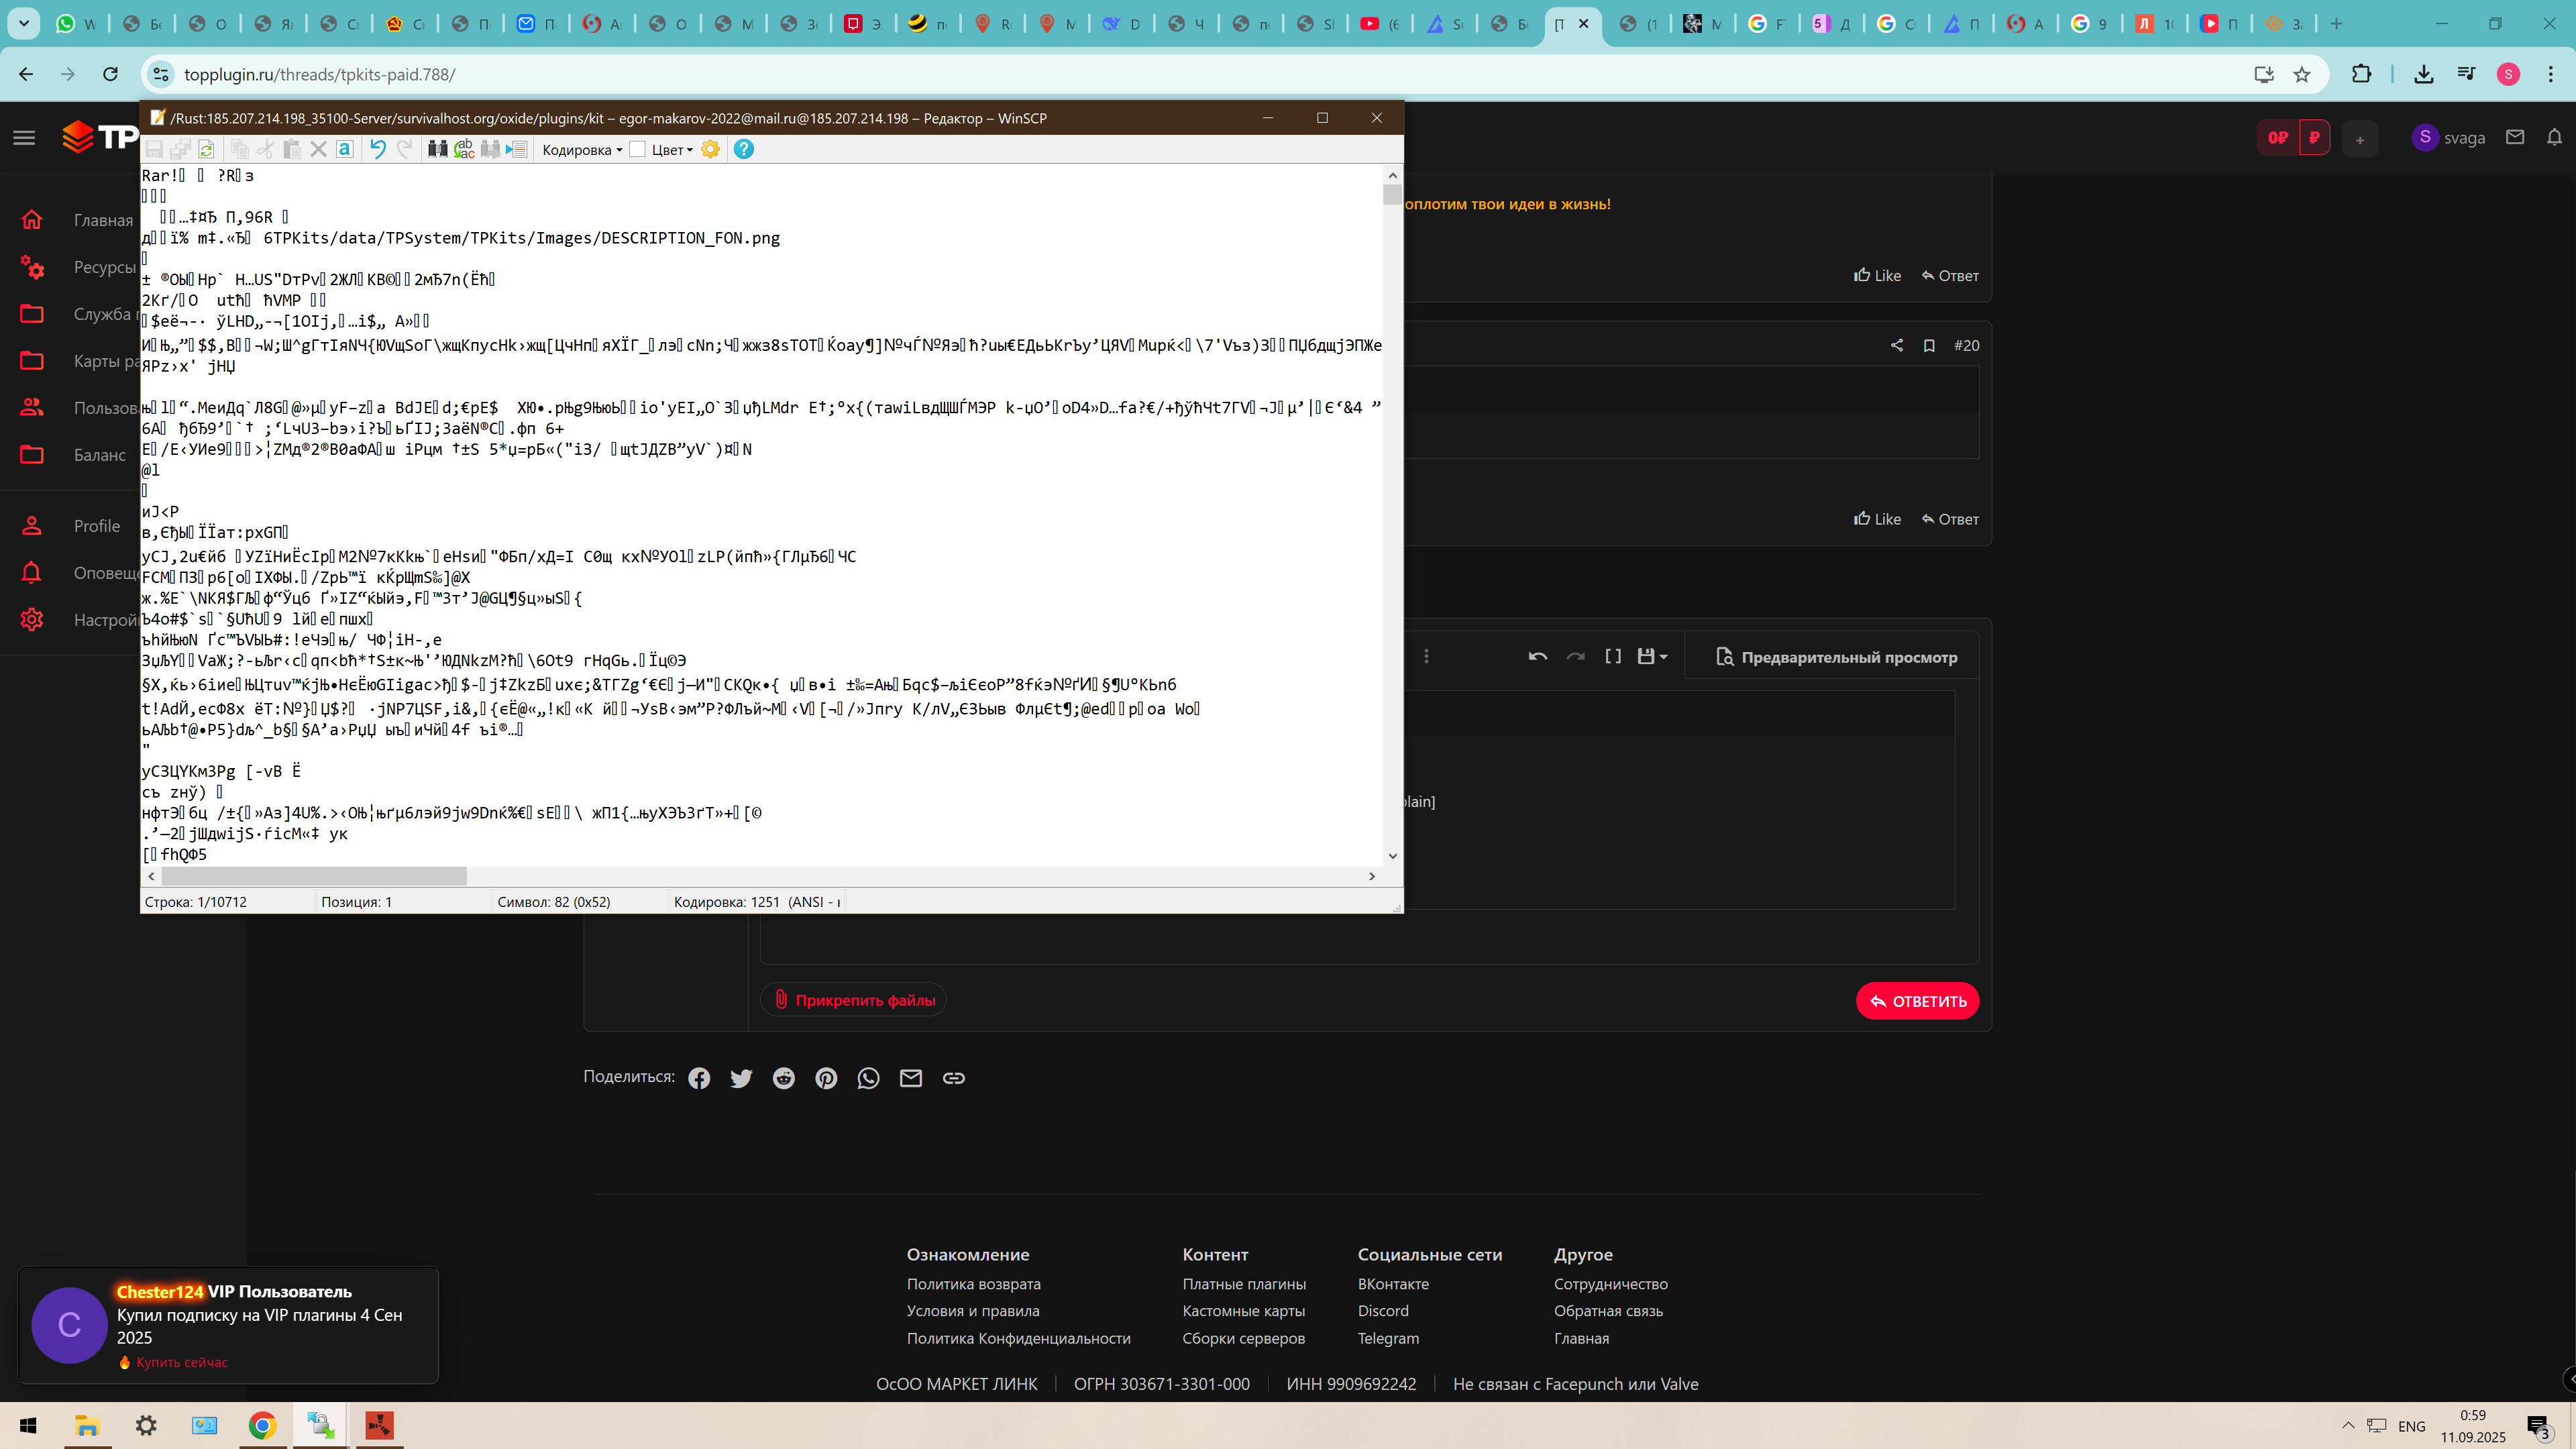The height and width of the screenshot is (1449, 2576).
Task: Toggle BB code brackets mode in reply editor
Action: coord(1612,656)
